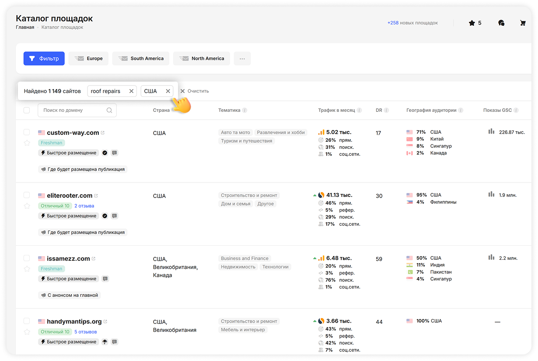Remove the США filter tag

[x=168, y=91]
